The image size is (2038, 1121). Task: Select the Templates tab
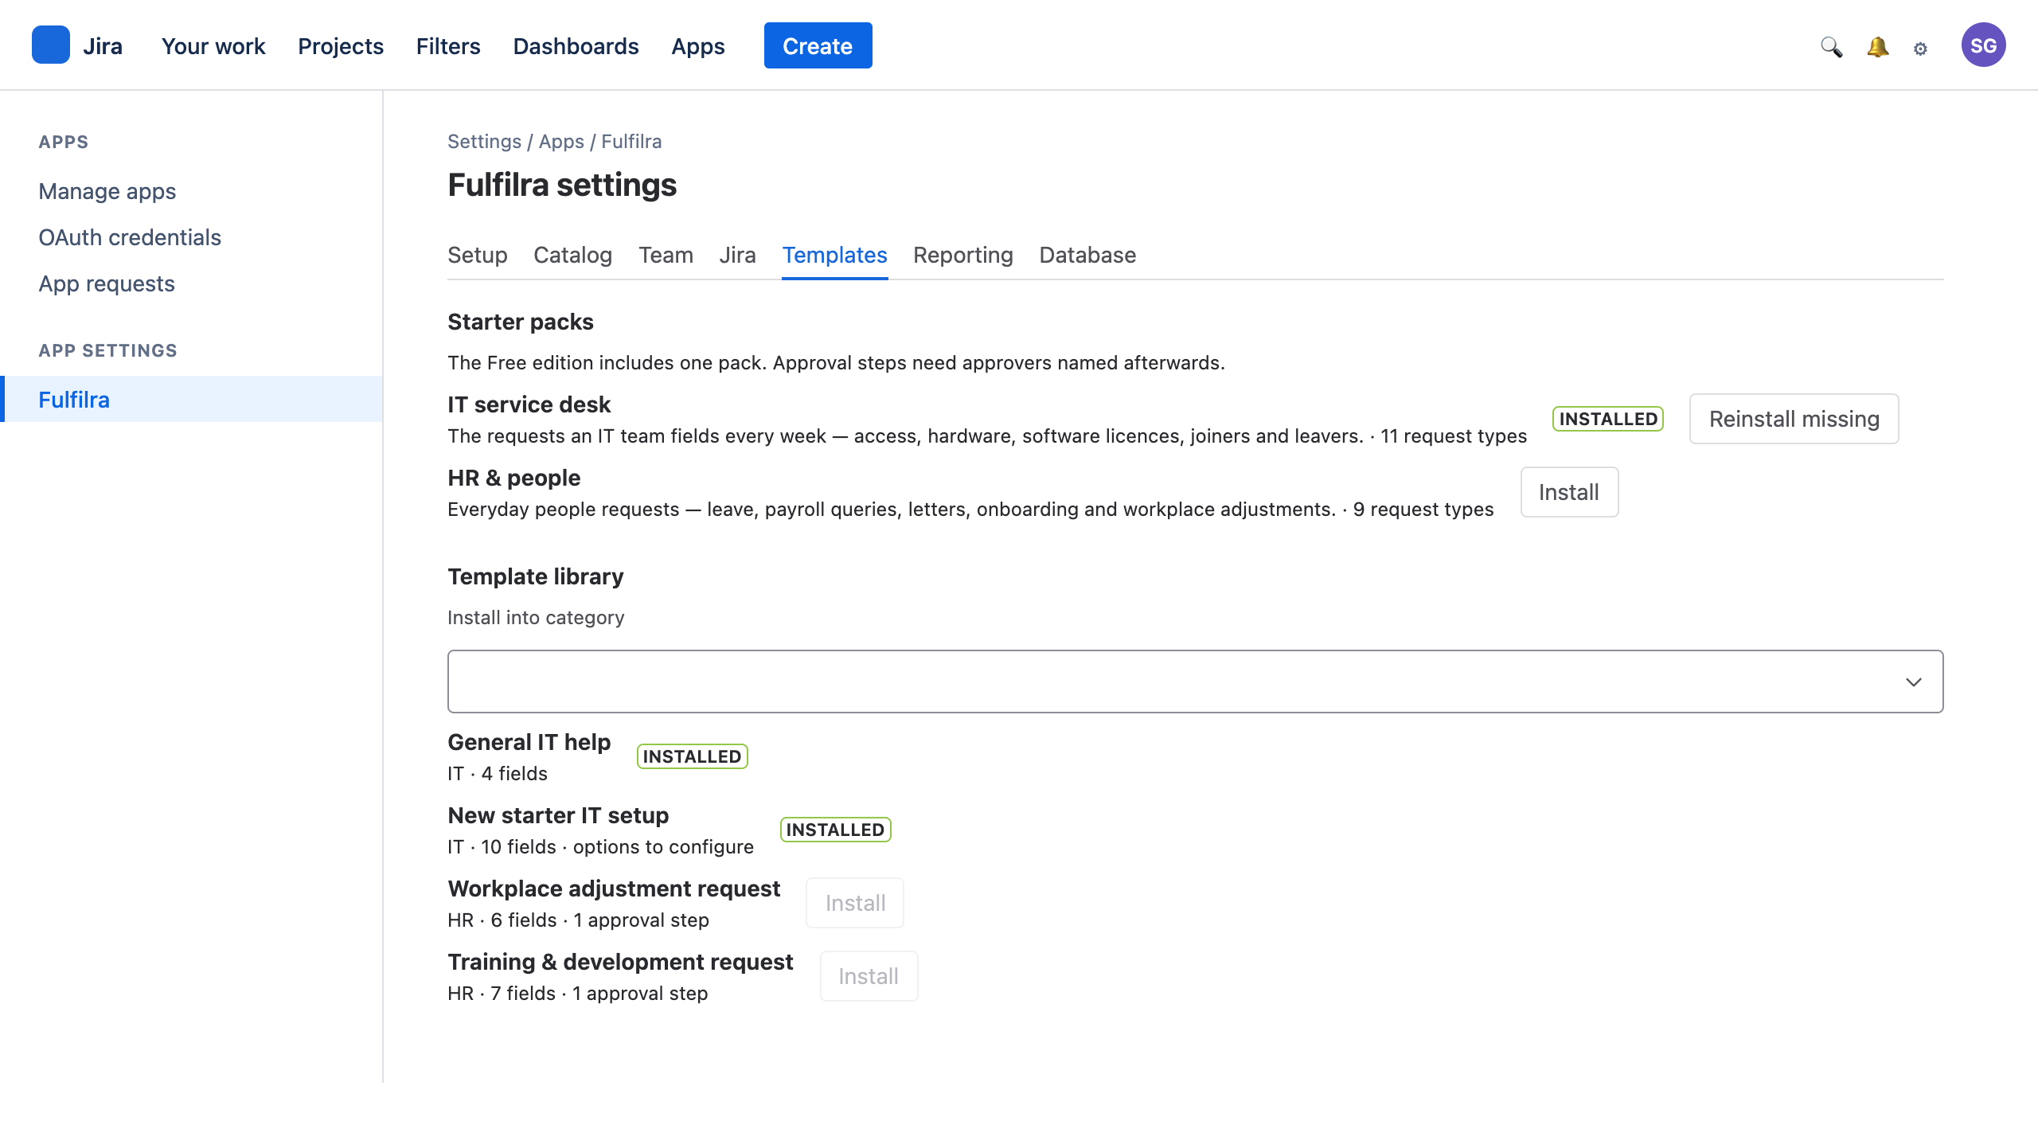coord(834,255)
